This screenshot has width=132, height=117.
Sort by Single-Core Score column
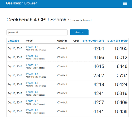(93, 41)
